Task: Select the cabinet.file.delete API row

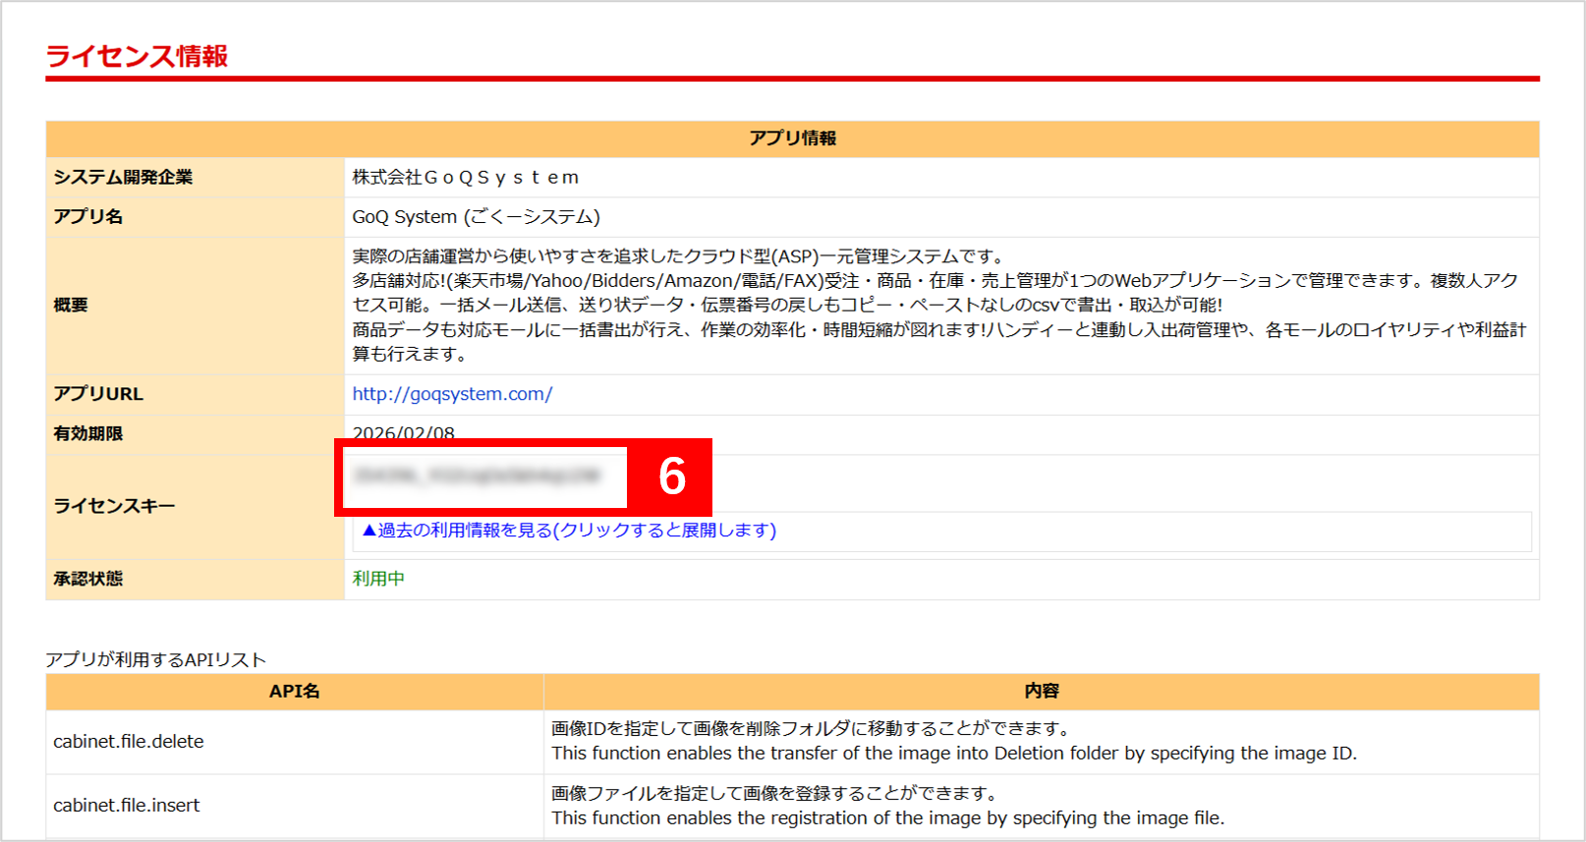Action: pos(129,742)
